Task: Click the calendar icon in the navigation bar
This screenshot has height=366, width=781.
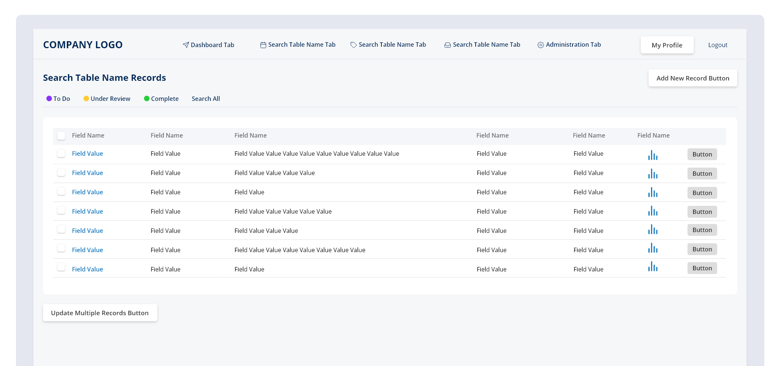Action: pos(263,45)
